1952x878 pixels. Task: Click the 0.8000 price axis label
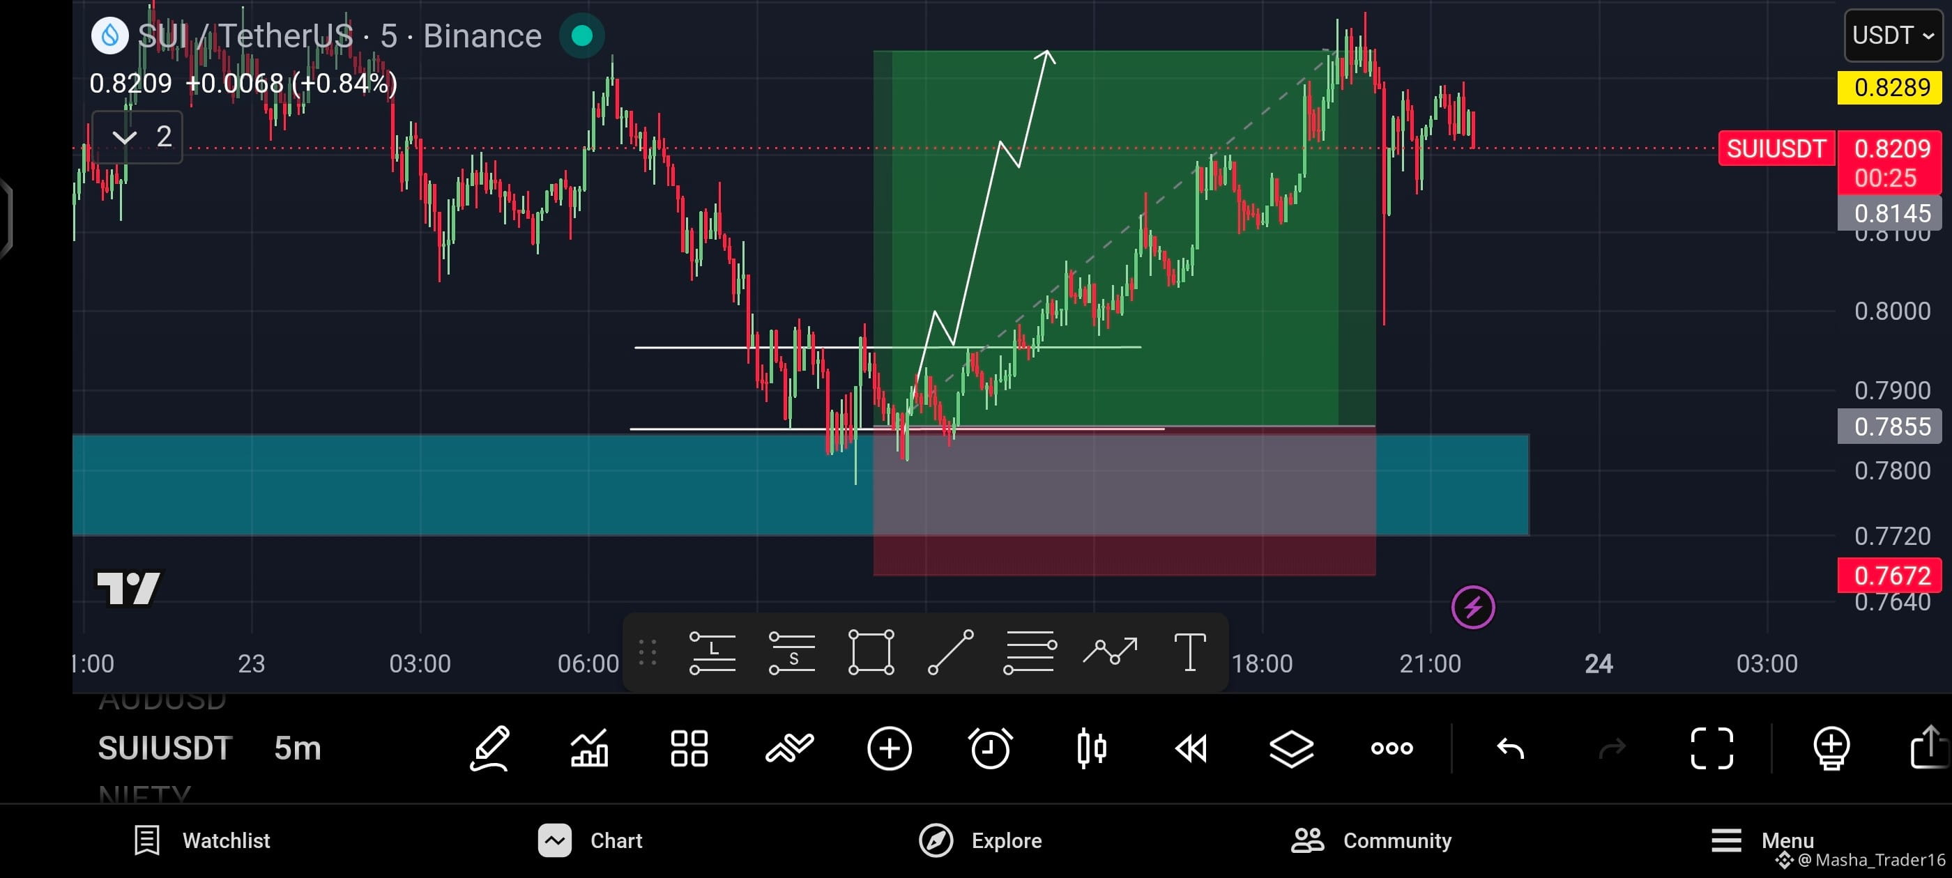[1892, 311]
